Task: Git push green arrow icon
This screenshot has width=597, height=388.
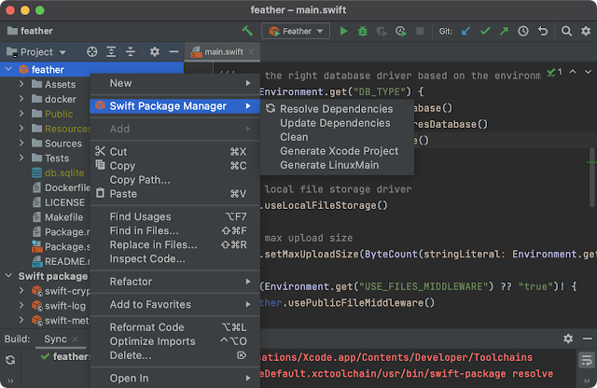Action: coord(504,31)
